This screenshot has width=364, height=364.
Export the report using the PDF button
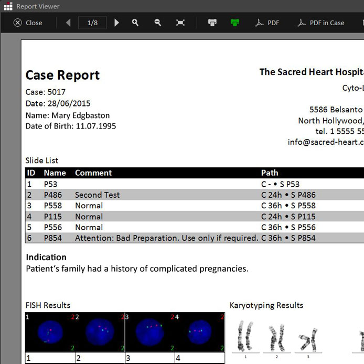coord(267,23)
